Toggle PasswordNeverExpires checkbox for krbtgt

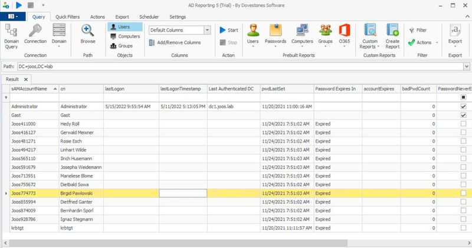point(463,228)
